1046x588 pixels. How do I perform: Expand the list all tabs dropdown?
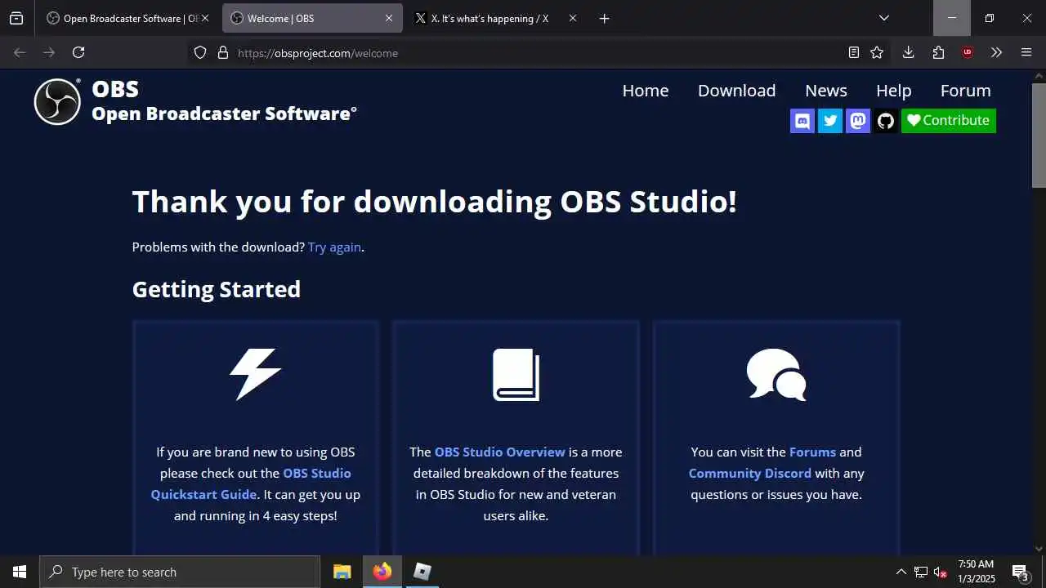click(883, 18)
